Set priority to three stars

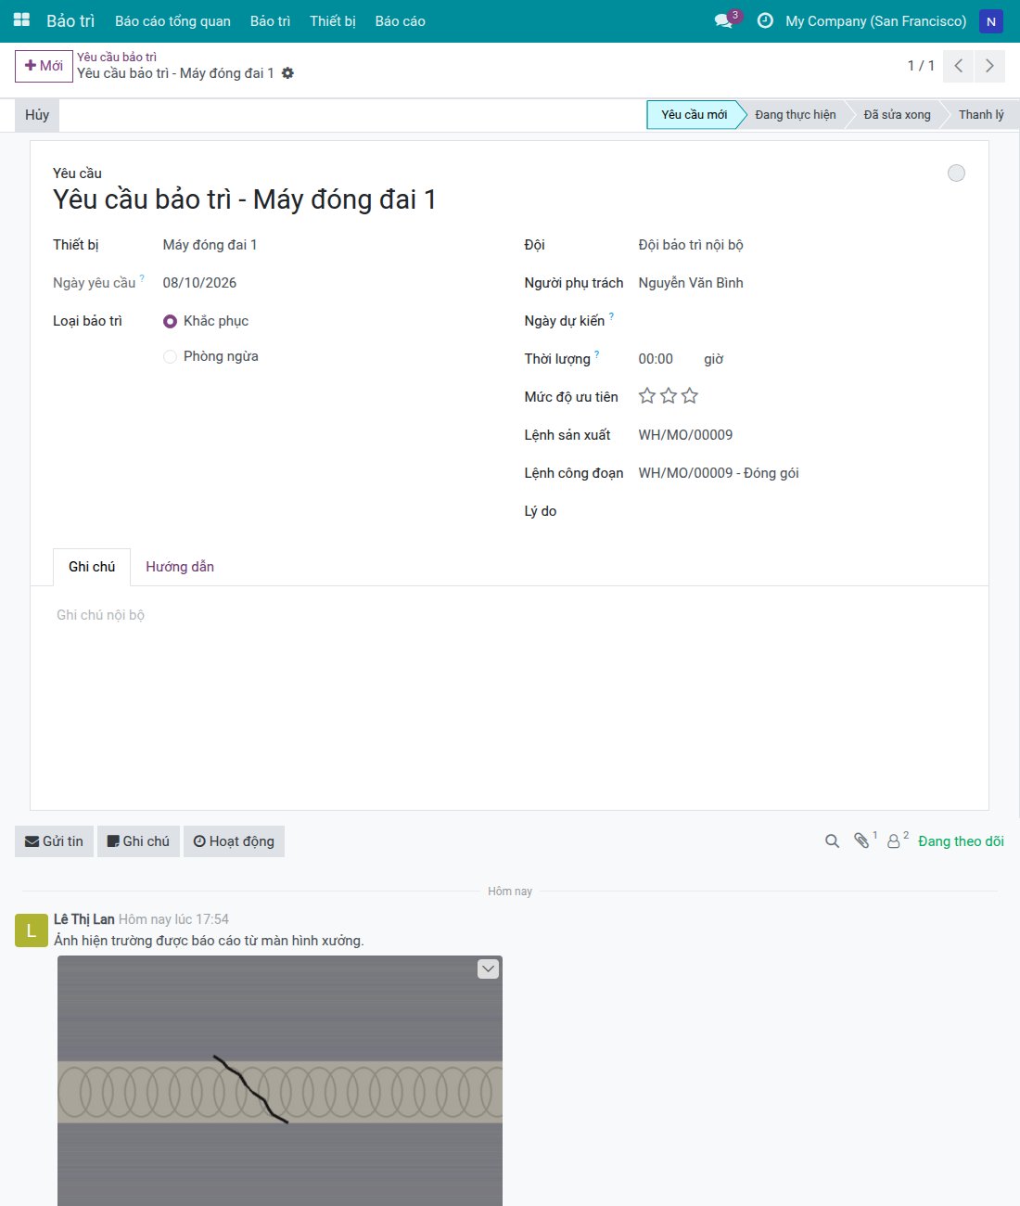[689, 396]
